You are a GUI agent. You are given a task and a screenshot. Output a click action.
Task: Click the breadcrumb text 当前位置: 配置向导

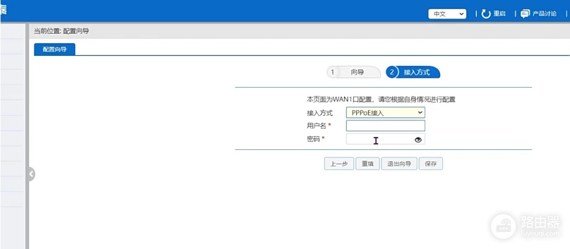[62, 31]
